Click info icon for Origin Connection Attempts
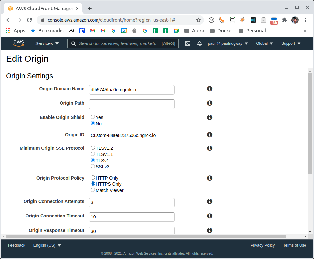Image resolution: width=314 pixels, height=259 pixels. coord(209,201)
